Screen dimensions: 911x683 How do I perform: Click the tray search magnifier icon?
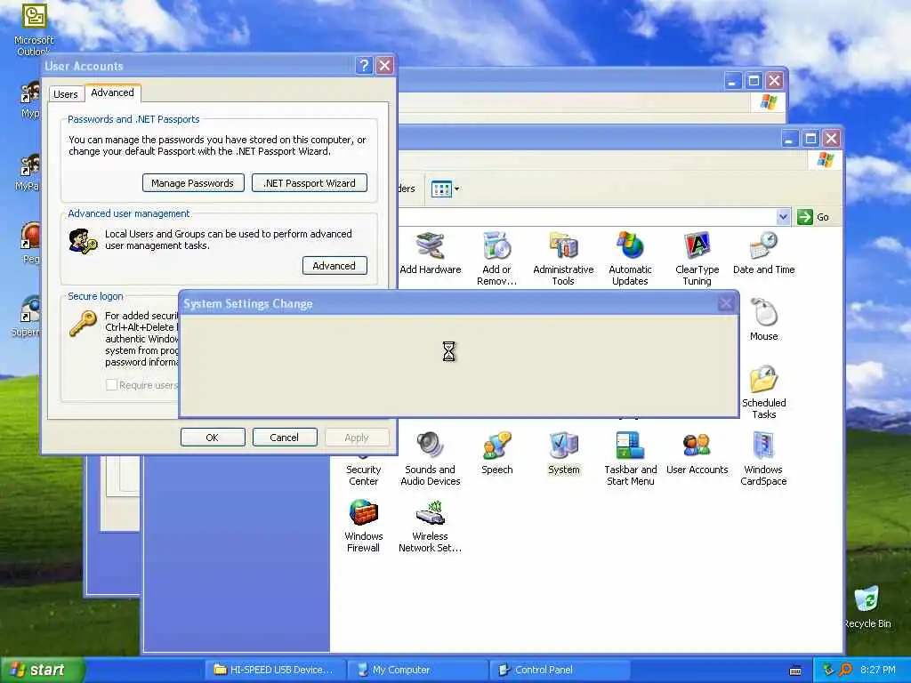tap(845, 670)
